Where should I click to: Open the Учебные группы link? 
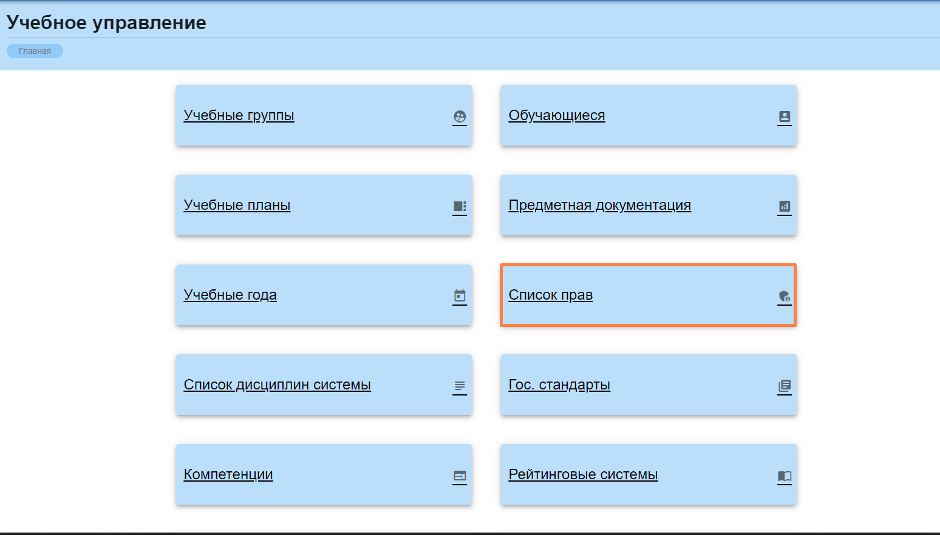point(239,115)
